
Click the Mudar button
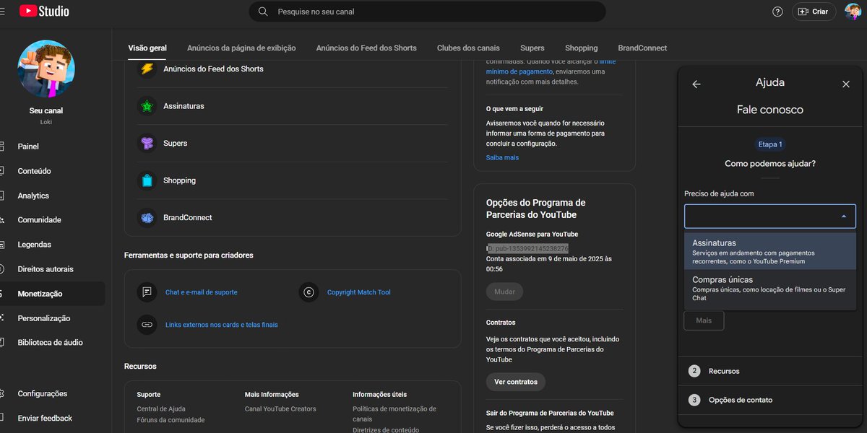tap(505, 292)
